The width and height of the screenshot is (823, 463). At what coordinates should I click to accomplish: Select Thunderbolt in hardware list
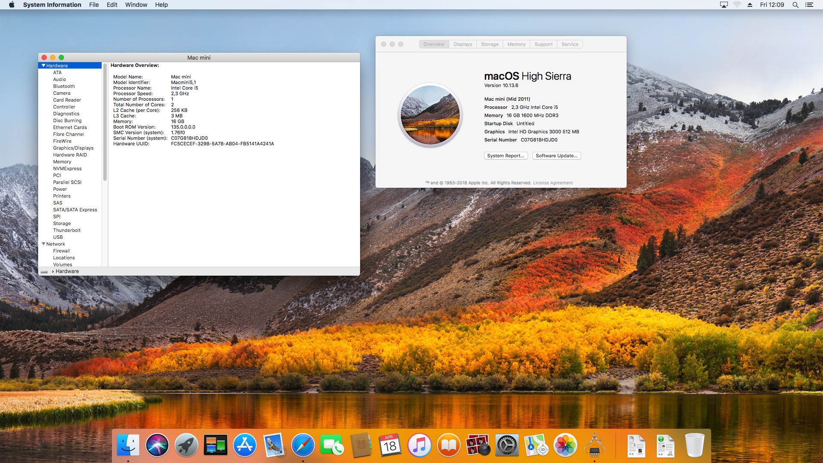pyautogui.click(x=67, y=230)
